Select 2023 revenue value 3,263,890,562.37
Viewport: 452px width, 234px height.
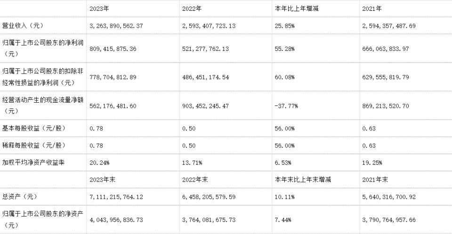116,26
